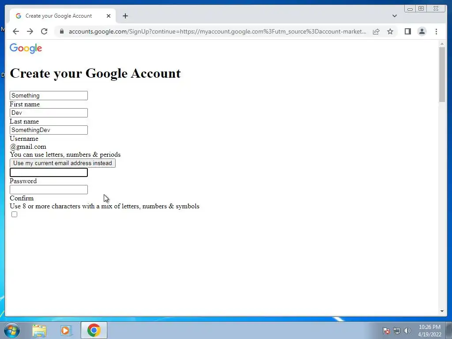452x339 pixels.
Task: Share this page from the address bar
Action: point(376,31)
